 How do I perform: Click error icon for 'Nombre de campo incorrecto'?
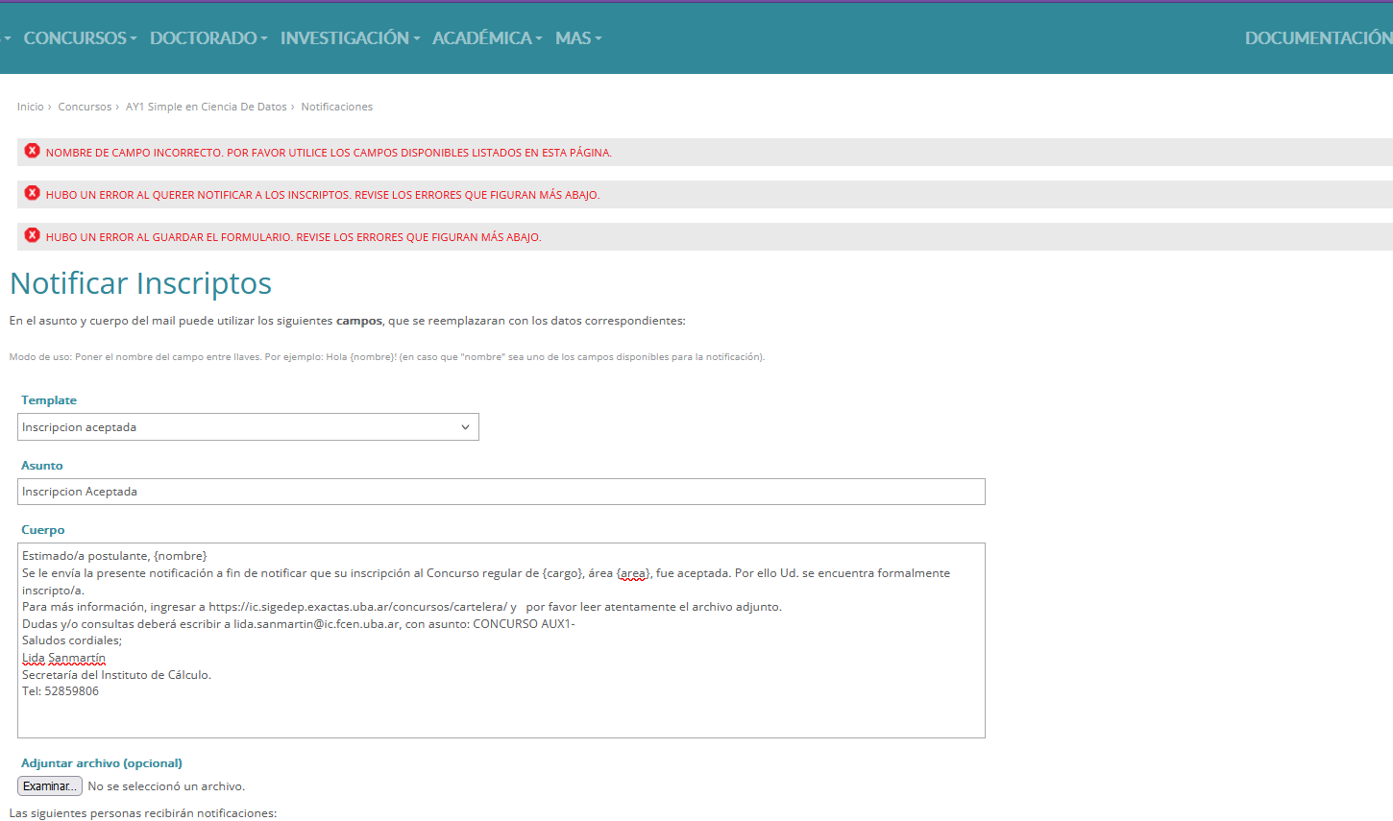coord(33,151)
